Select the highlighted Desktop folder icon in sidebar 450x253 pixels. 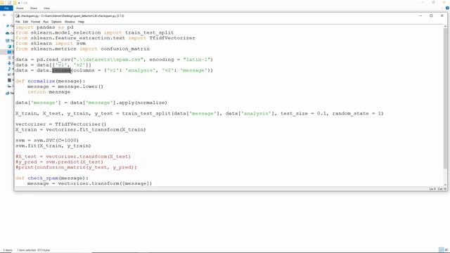coord(9,52)
